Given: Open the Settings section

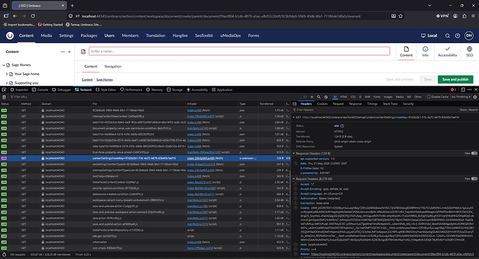Looking at the screenshot, I should tap(66, 35).
